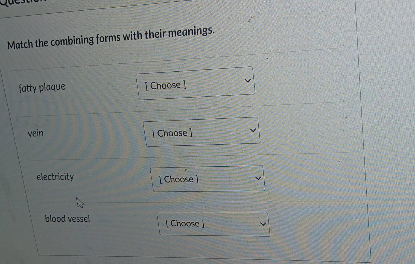Click the electricity label text
The height and width of the screenshot is (264, 415).
(x=55, y=177)
